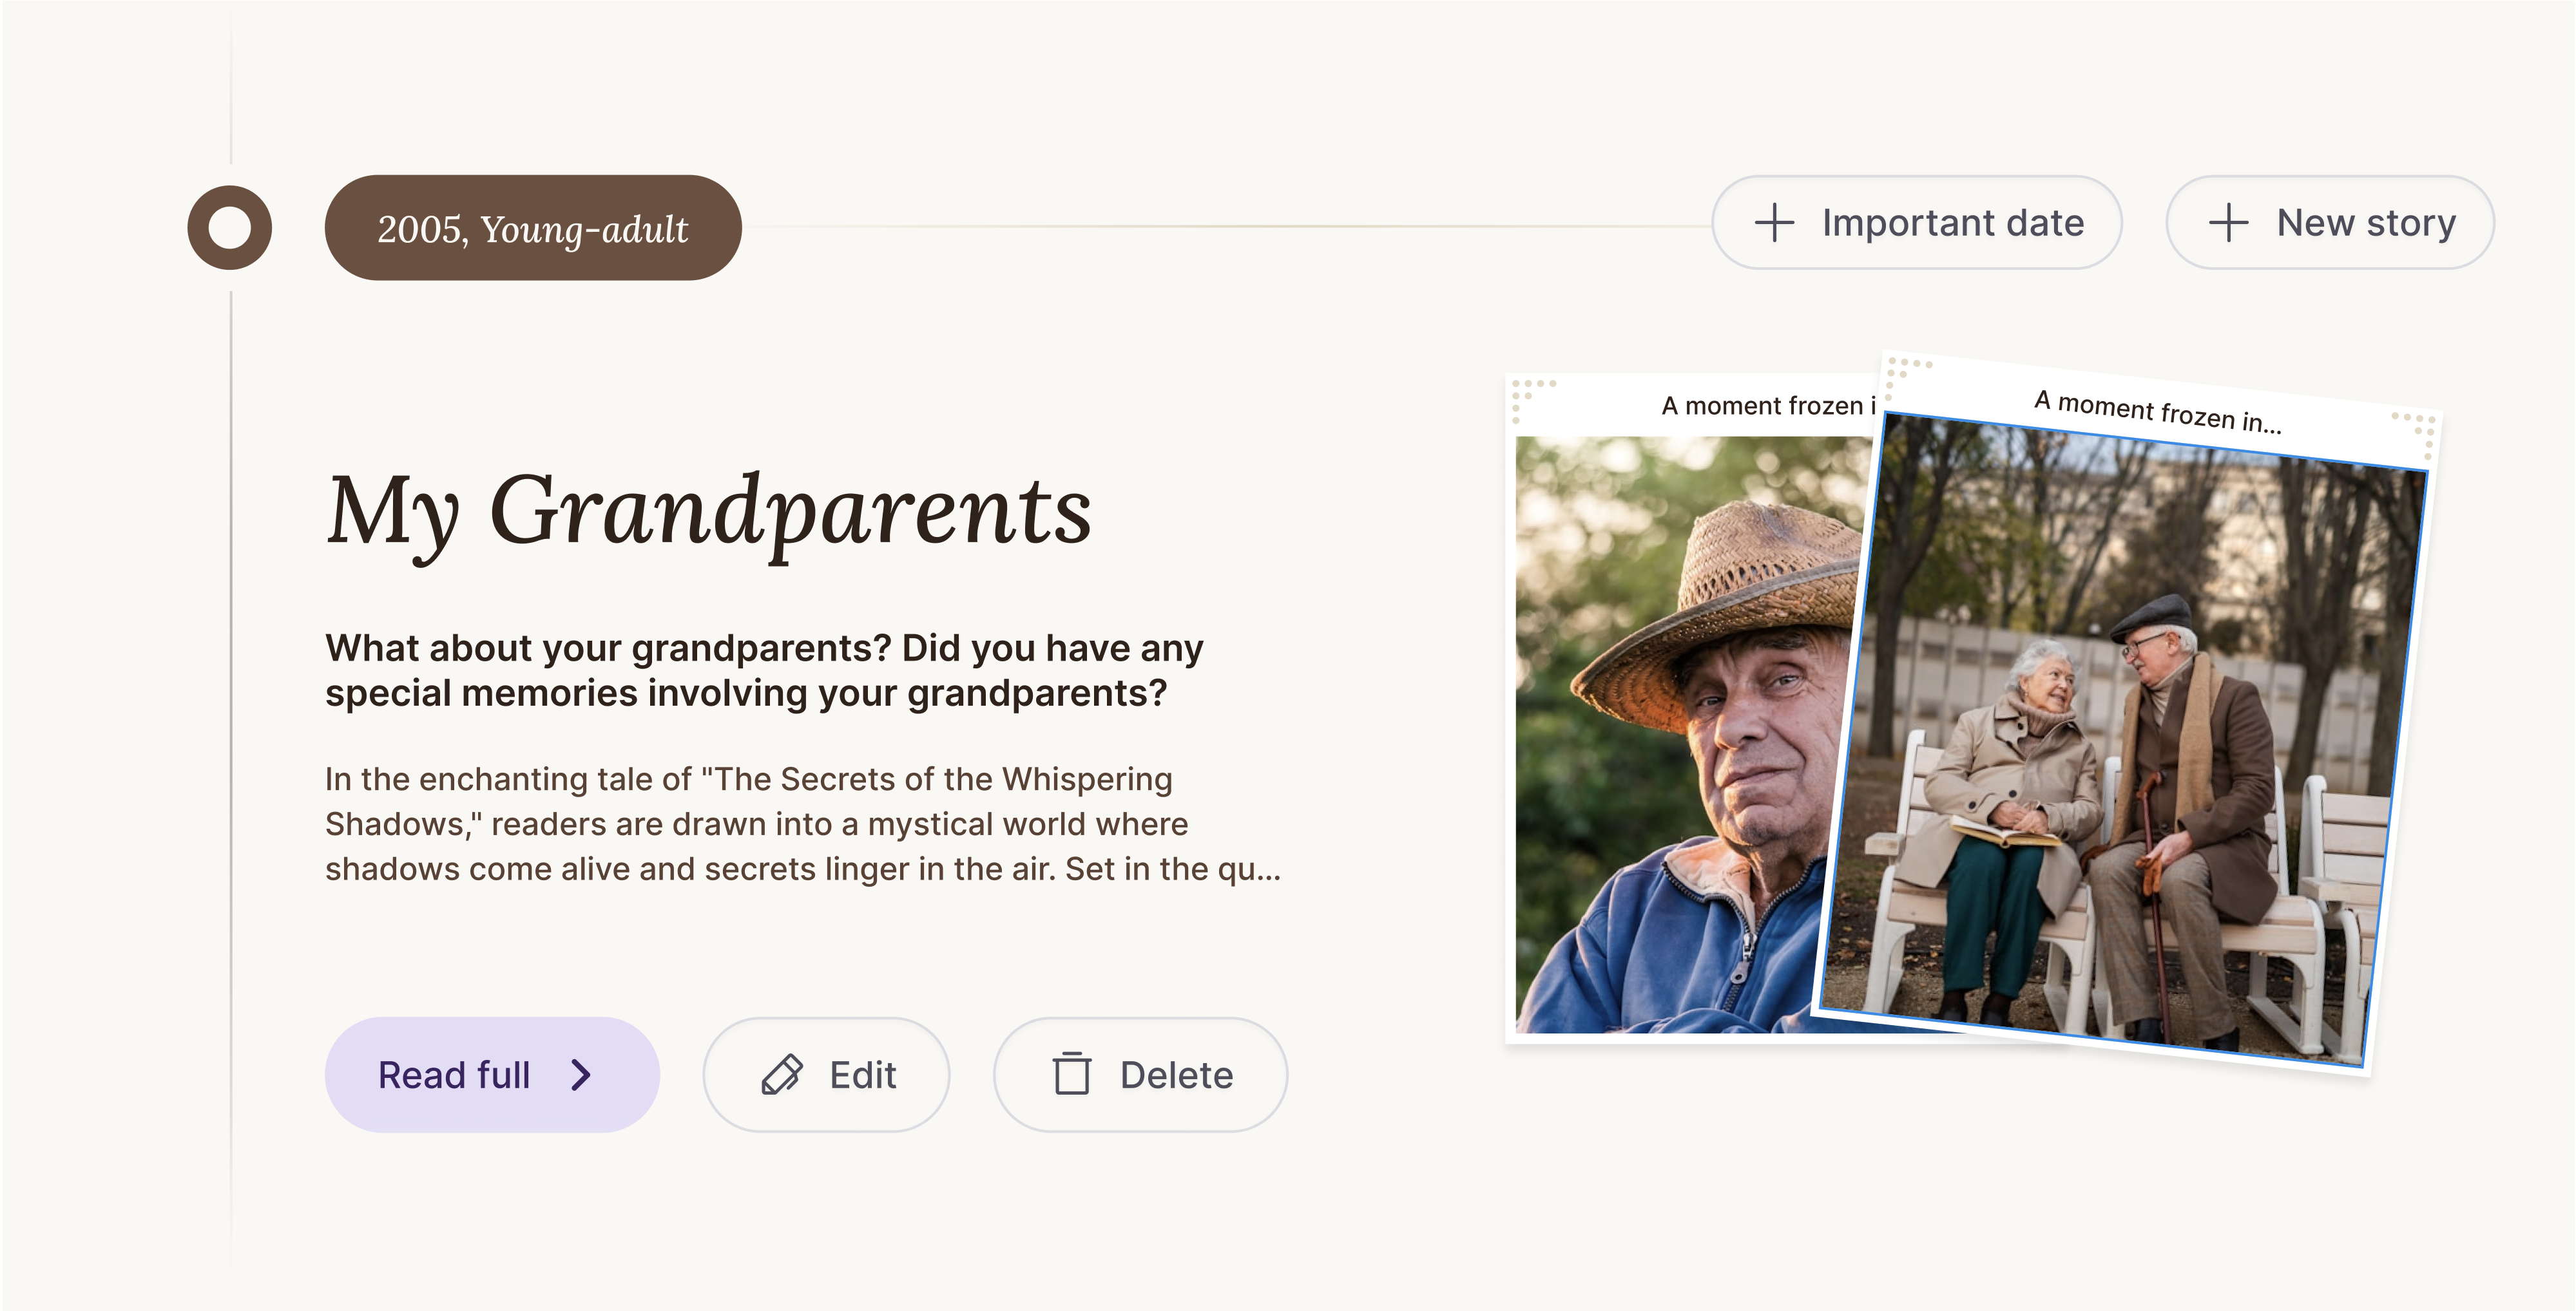Click the plus icon beside New story

[x=2228, y=223]
